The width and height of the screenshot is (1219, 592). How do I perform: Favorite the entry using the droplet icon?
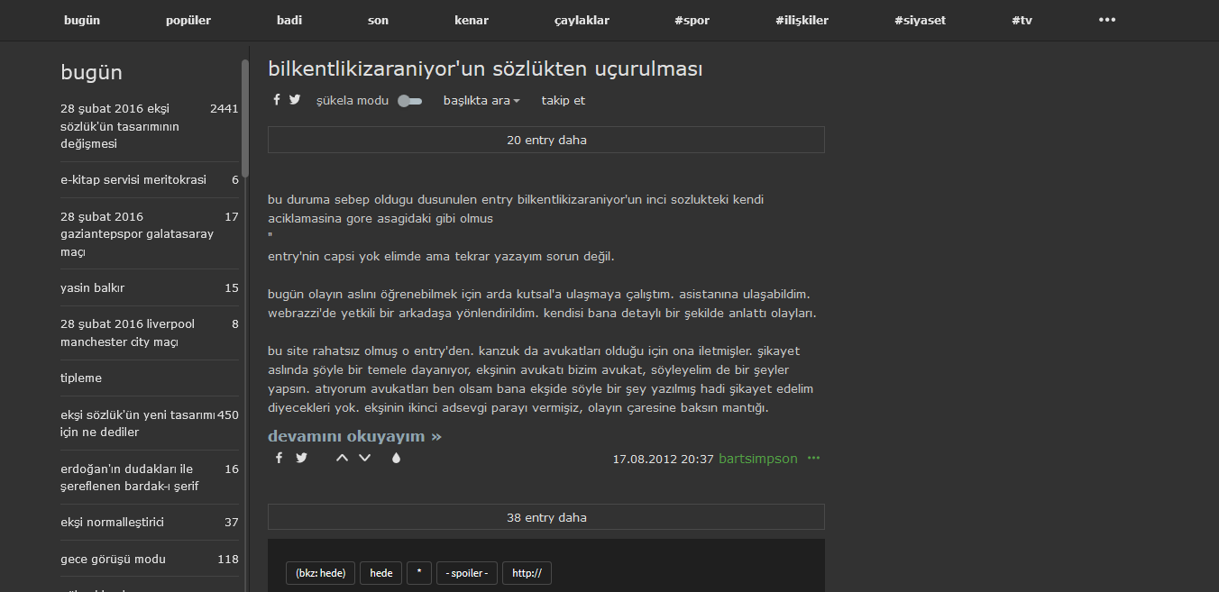(x=396, y=458)
